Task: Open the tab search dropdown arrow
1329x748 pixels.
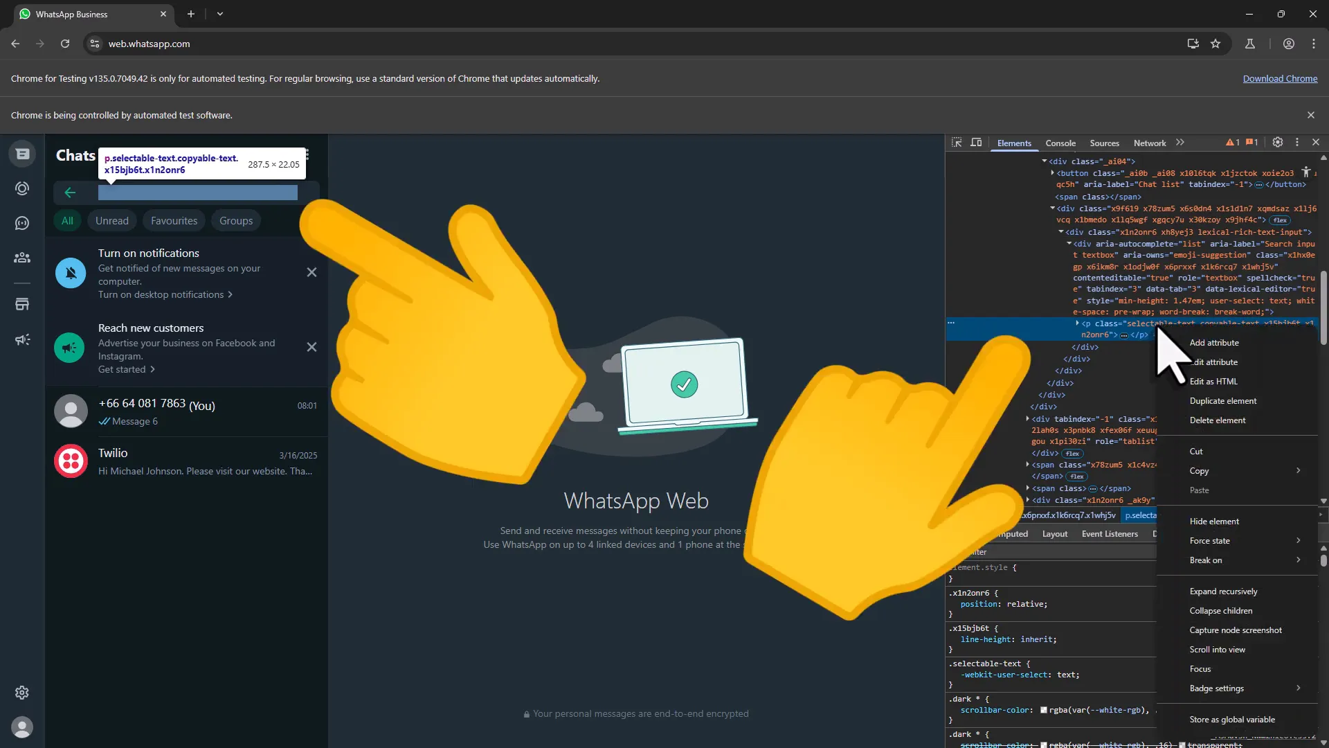Action: 220,14
